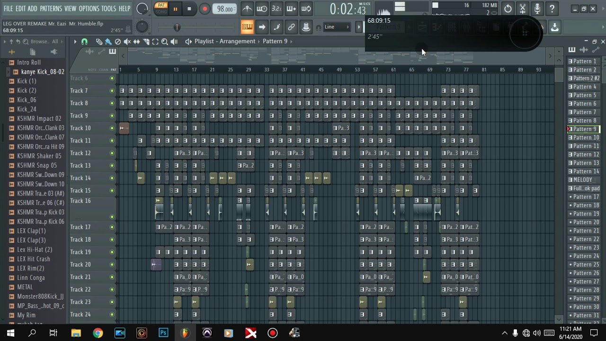Viewport: 606px width, 341px height.
Task: Select MELODY pattern in the picker
Action: [x=584, y=180]
